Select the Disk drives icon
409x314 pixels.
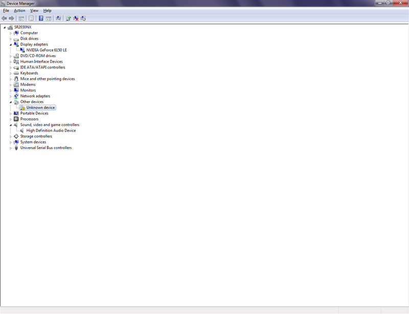16,39
